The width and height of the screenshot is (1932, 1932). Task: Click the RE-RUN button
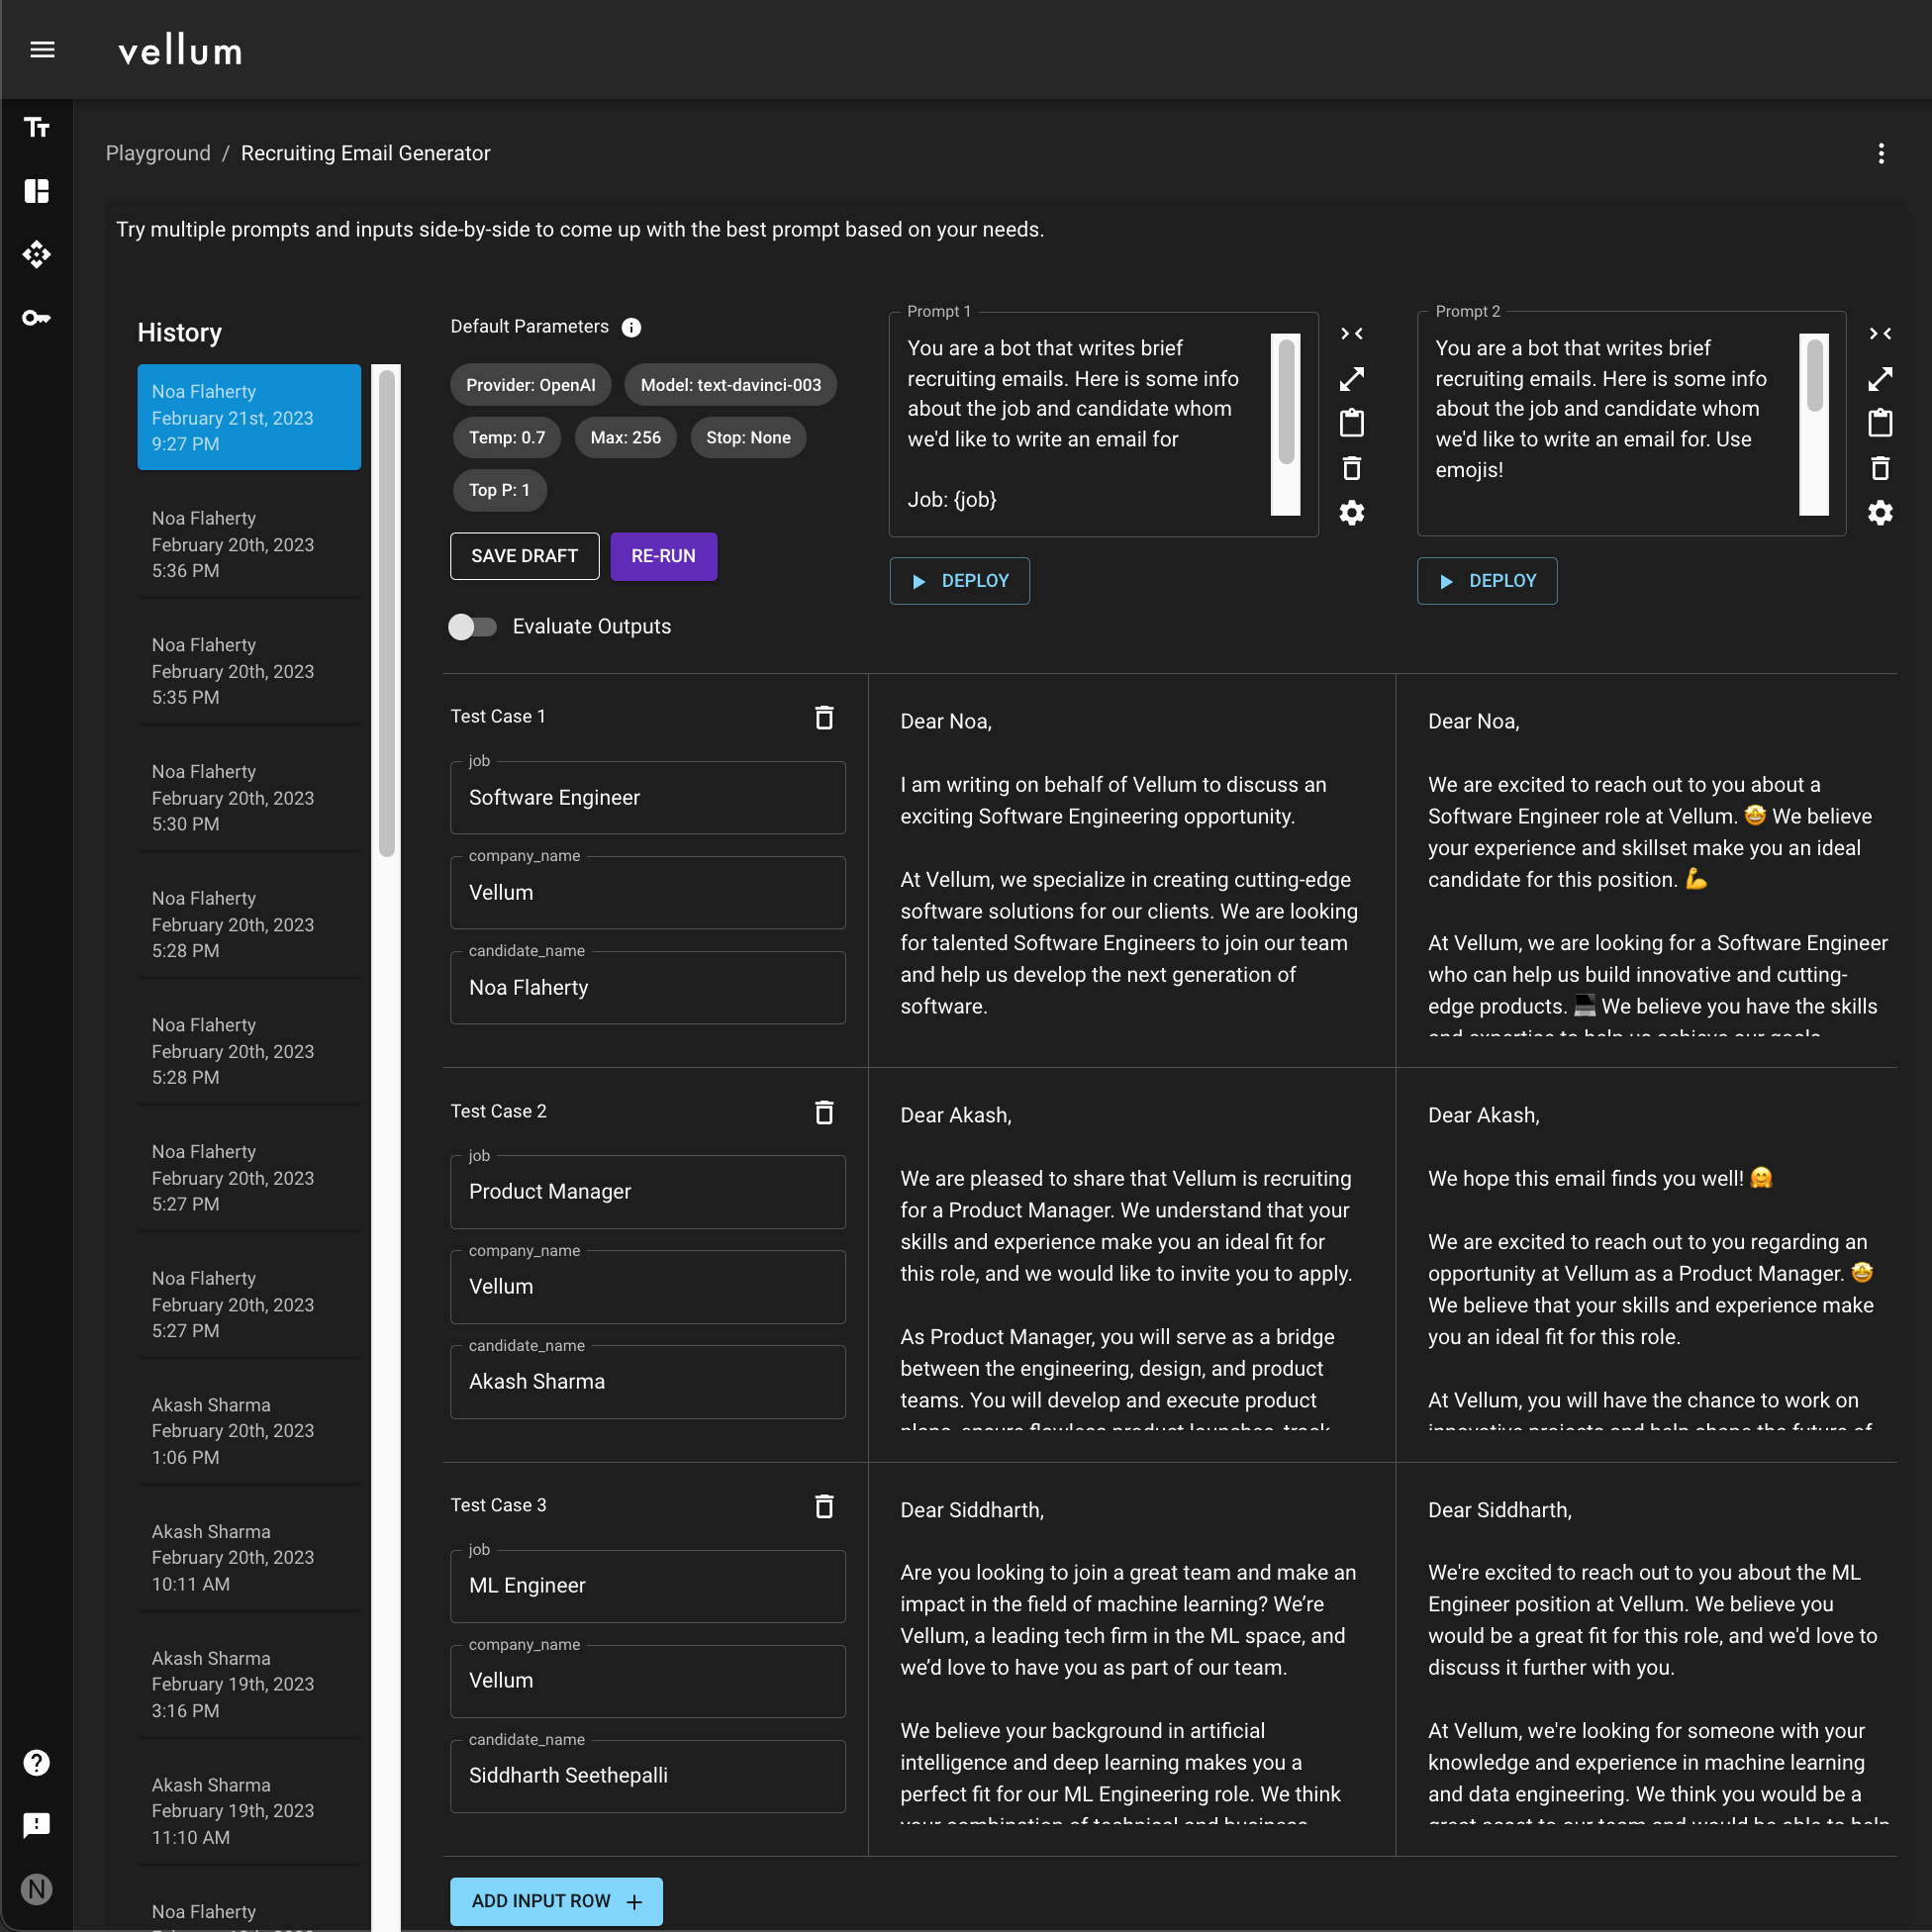pos(663,556)
